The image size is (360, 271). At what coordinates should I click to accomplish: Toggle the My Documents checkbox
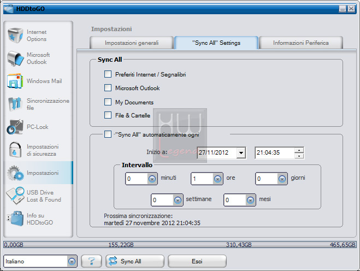click(x=108, y=102)
